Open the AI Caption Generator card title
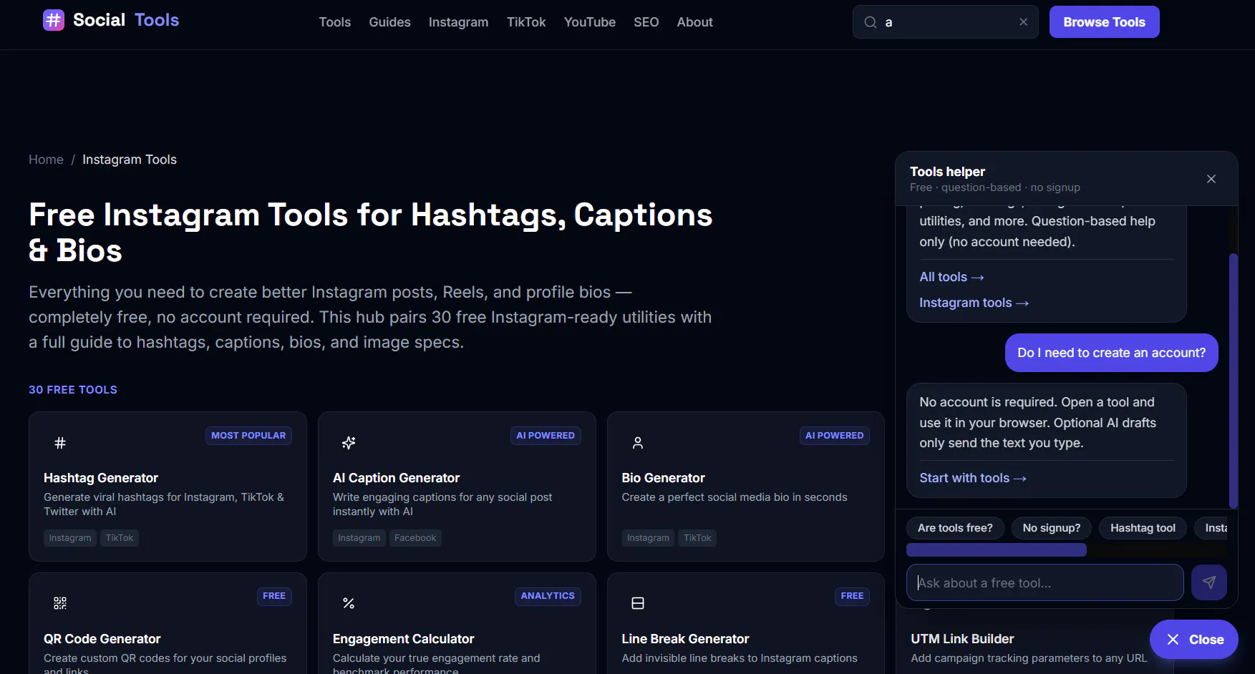This screenshot has height=674, width=1255. (x=396, y=478)
